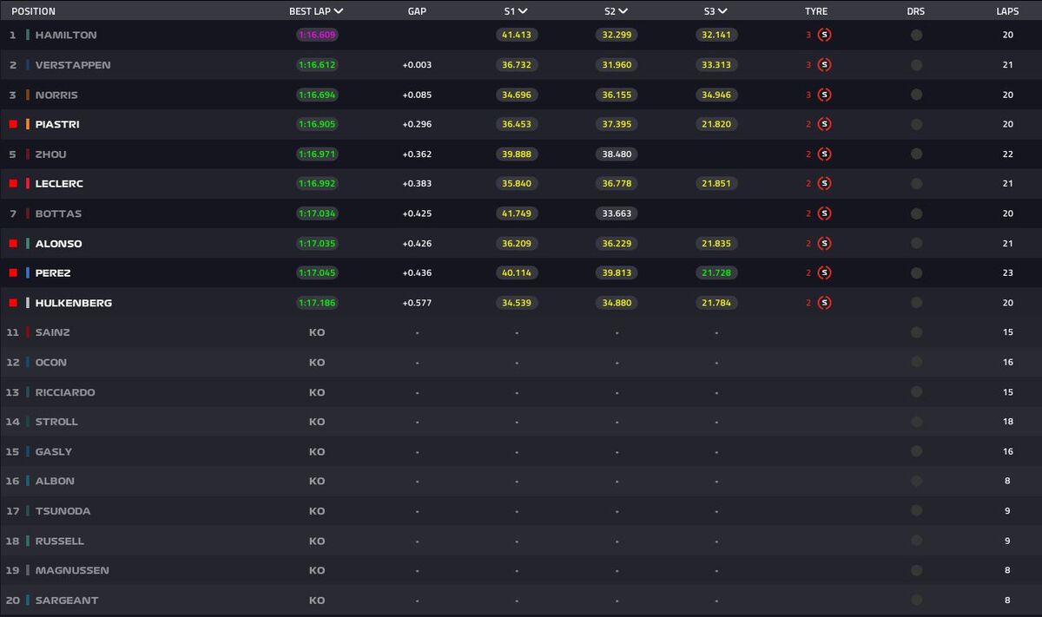Screen dimensions: 1042x617
Task: Open the S3 sector column dropdown
Action: coord(724,11)
